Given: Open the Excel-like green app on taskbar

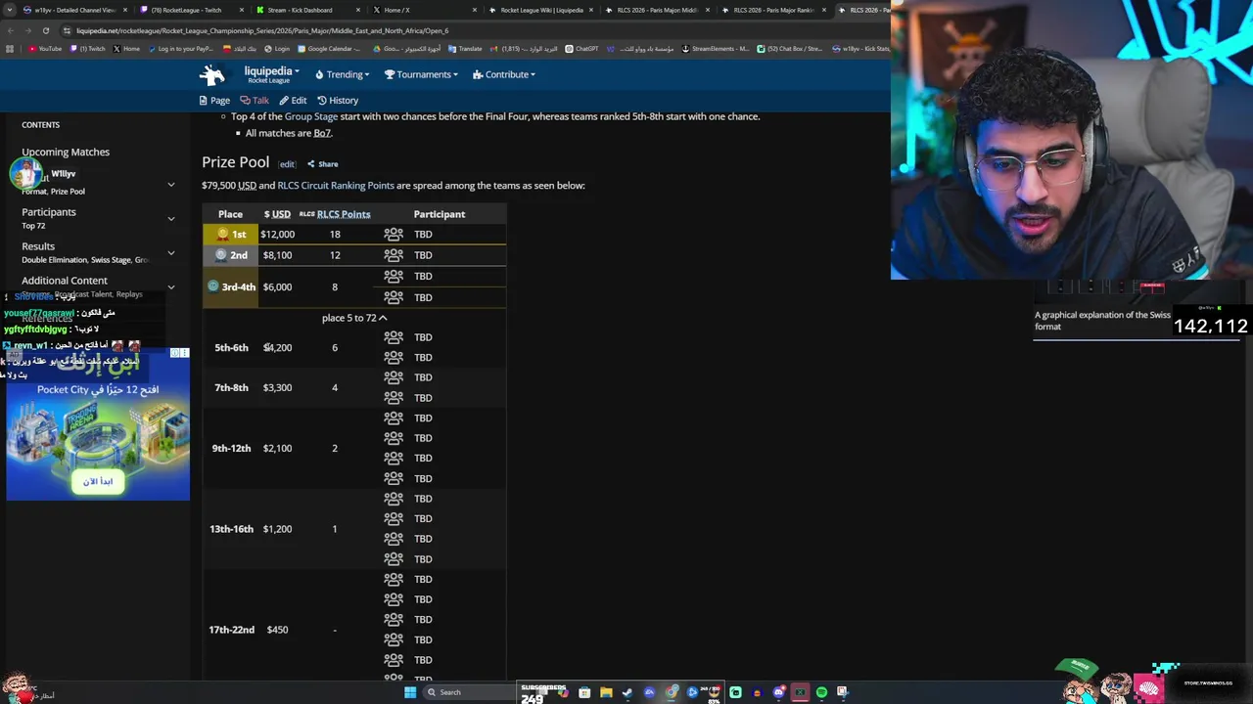Looking at the screenshot, I should click(800, 692).
